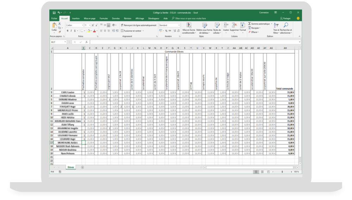Toggle Renvoyer à la ligne automatiquement
Viewport: 352px width, 200px height.
coord(138,25)
